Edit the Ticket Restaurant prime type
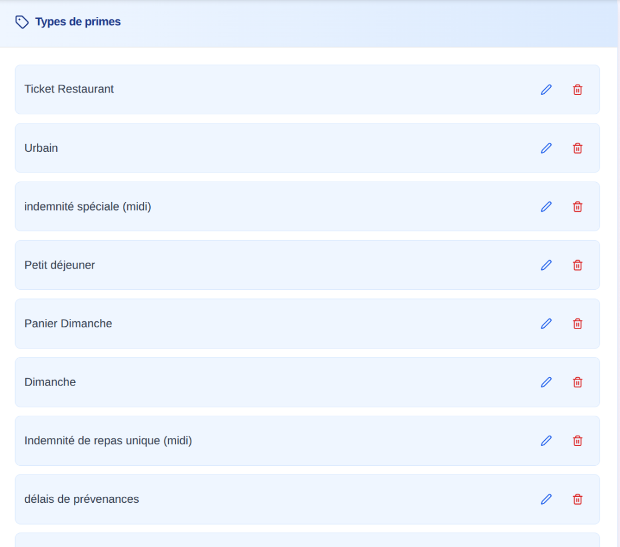Screen dimensions: 620x547 [546, 90]
